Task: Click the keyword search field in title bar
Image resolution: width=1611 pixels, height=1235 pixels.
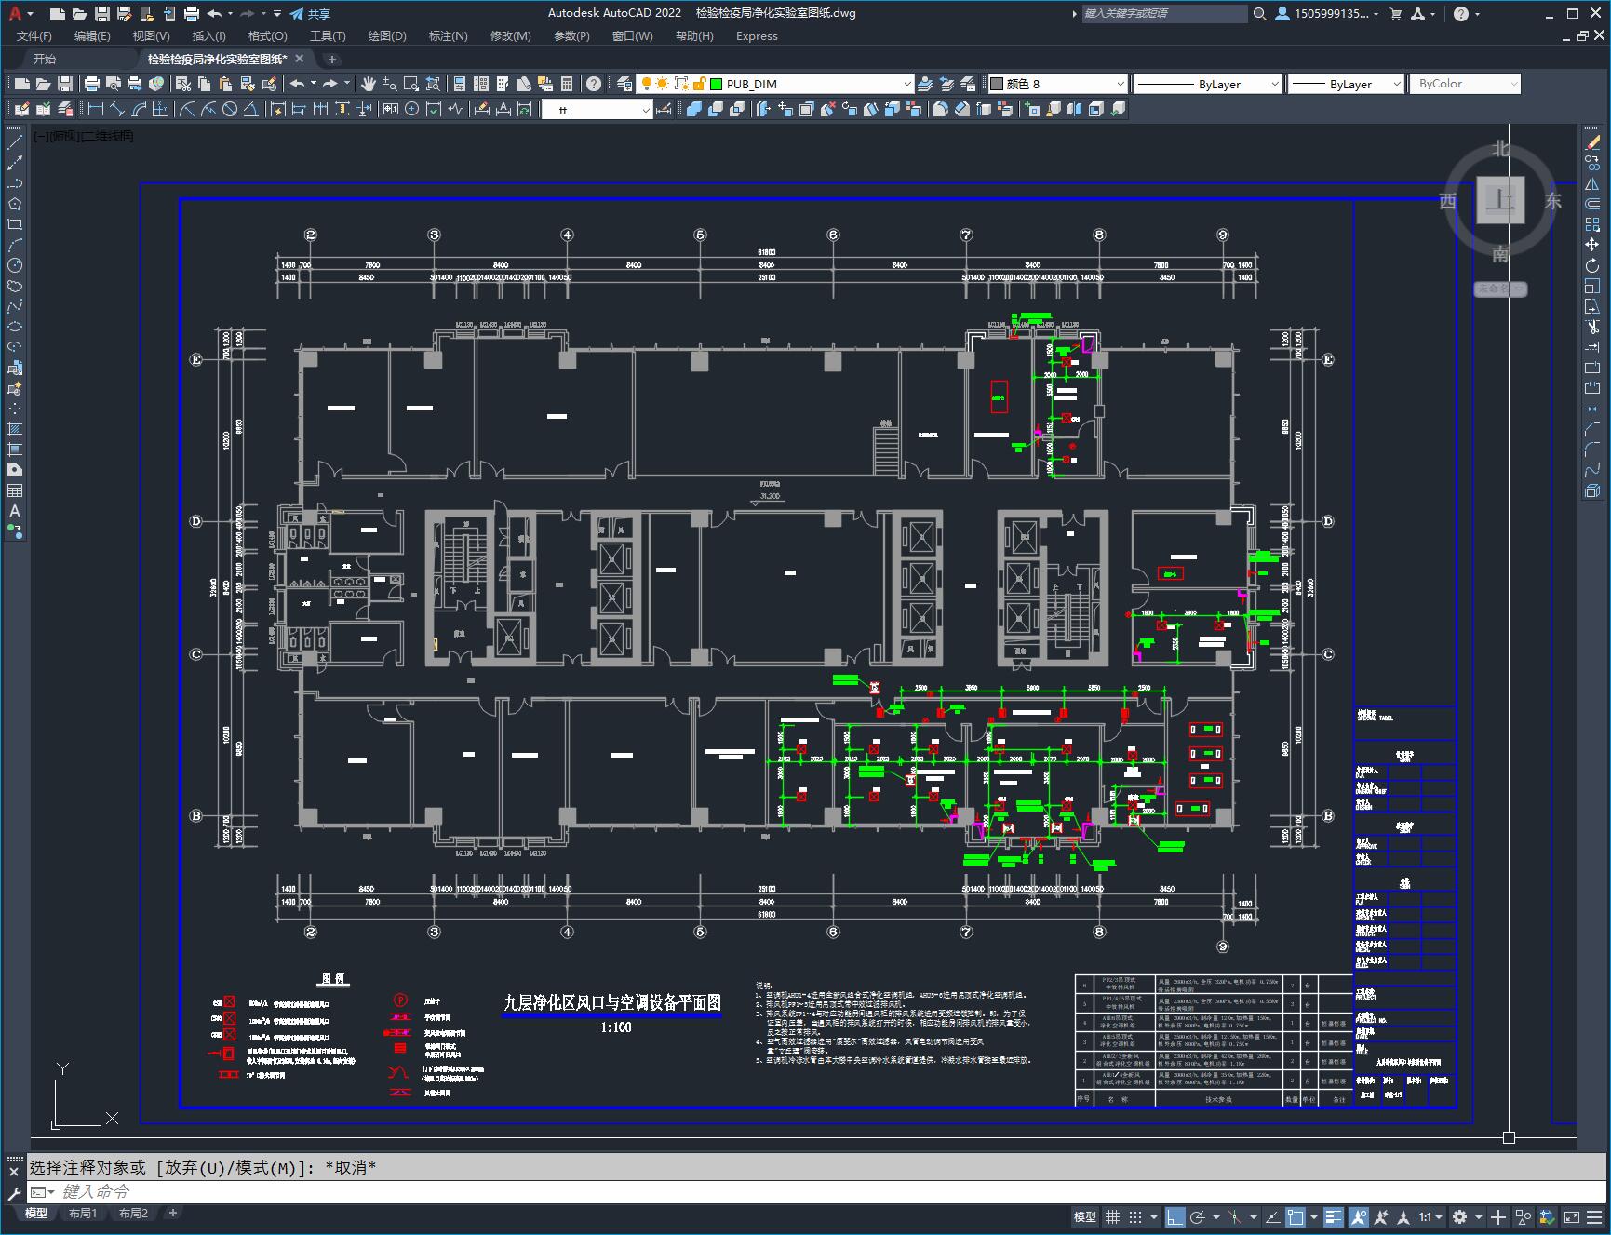Action: [1165, 14]
